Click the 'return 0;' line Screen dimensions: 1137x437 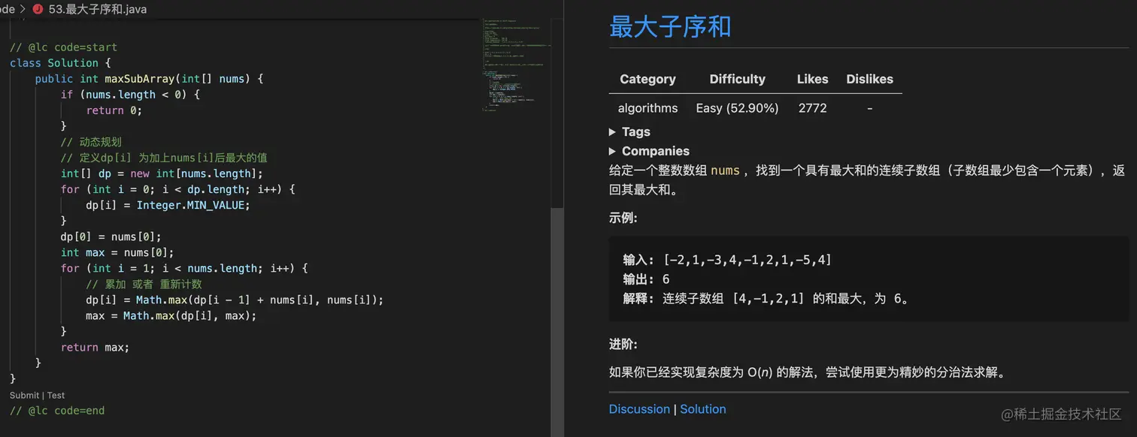point(114,110)
